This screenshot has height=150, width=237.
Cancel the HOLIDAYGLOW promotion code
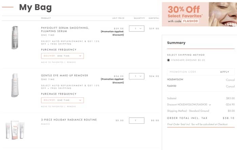point(230,80)
